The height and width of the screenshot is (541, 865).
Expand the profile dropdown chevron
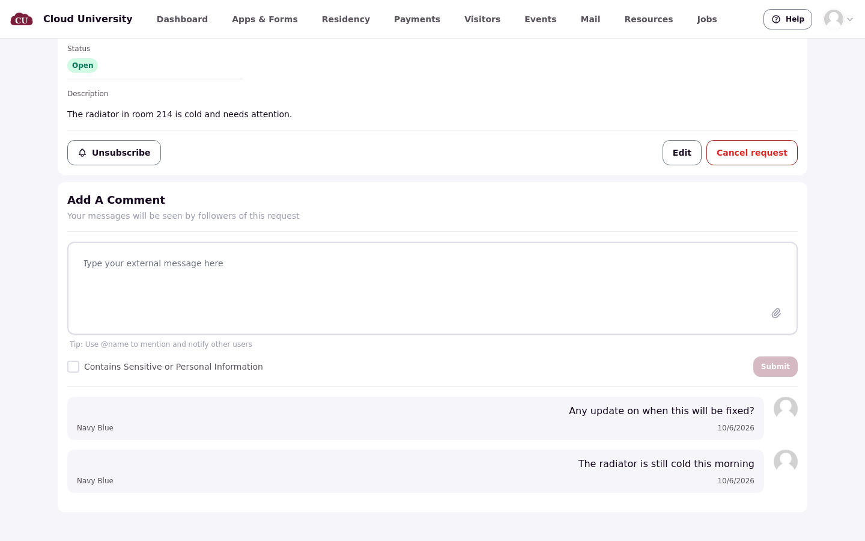(850, 19)
